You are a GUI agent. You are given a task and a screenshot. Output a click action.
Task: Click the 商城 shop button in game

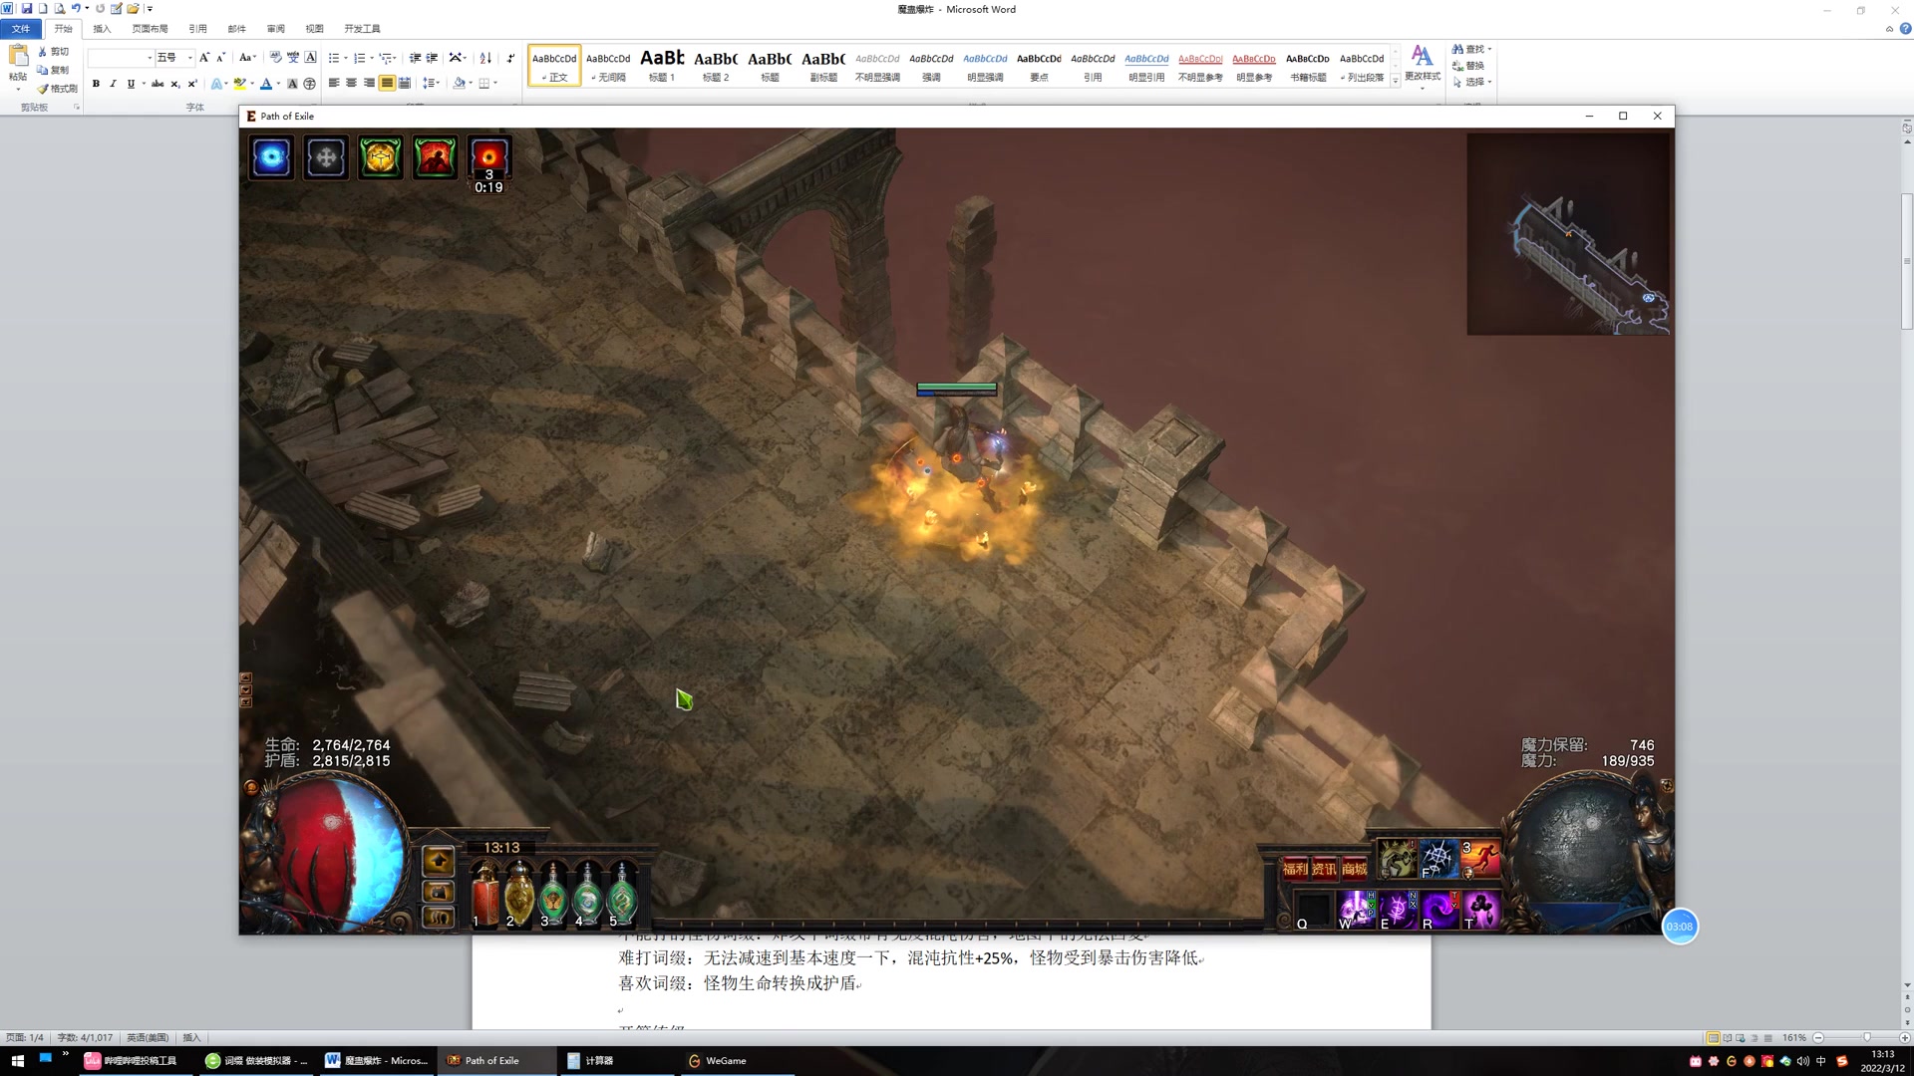tap(1354, 869)
